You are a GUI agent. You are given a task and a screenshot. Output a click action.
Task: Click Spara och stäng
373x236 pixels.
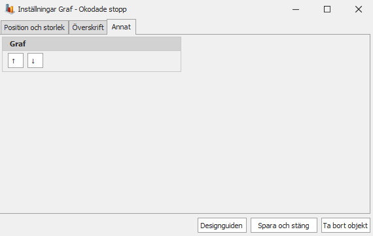(284, 226)
